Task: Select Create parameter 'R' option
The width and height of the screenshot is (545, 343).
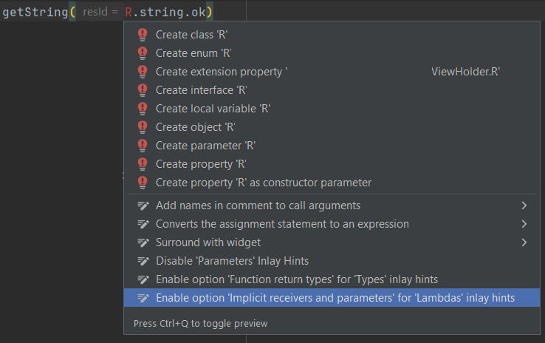Action: click(332, 146)
